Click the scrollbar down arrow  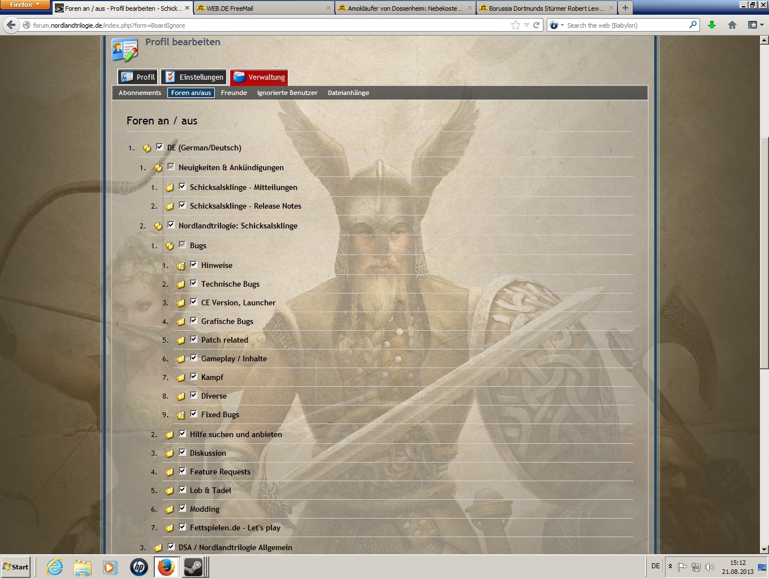coord(764,549)
